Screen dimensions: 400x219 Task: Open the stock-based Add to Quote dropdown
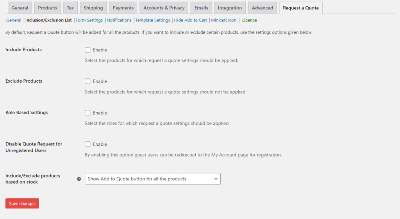click(152, 179)
